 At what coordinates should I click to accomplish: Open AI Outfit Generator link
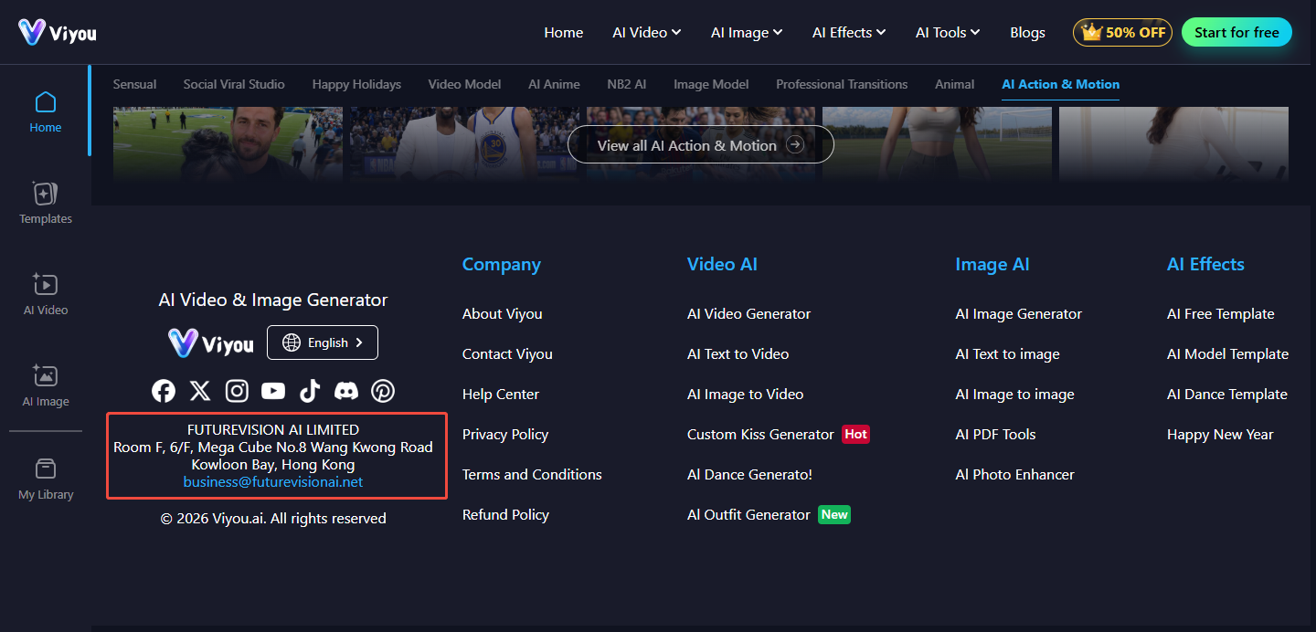[x=748, y=514]
